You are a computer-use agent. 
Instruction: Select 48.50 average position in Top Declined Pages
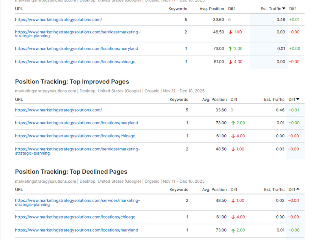point(221,200)
